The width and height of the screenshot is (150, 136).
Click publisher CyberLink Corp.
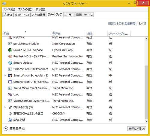coord(63,50)
